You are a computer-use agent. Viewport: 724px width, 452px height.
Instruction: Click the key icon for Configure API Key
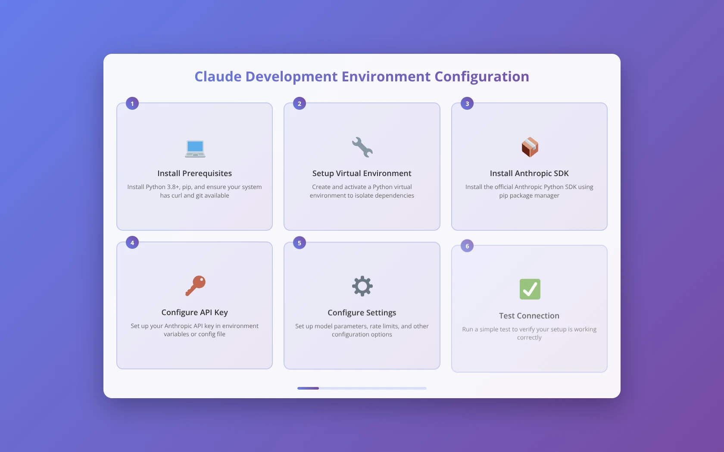(x=195, y=286)
